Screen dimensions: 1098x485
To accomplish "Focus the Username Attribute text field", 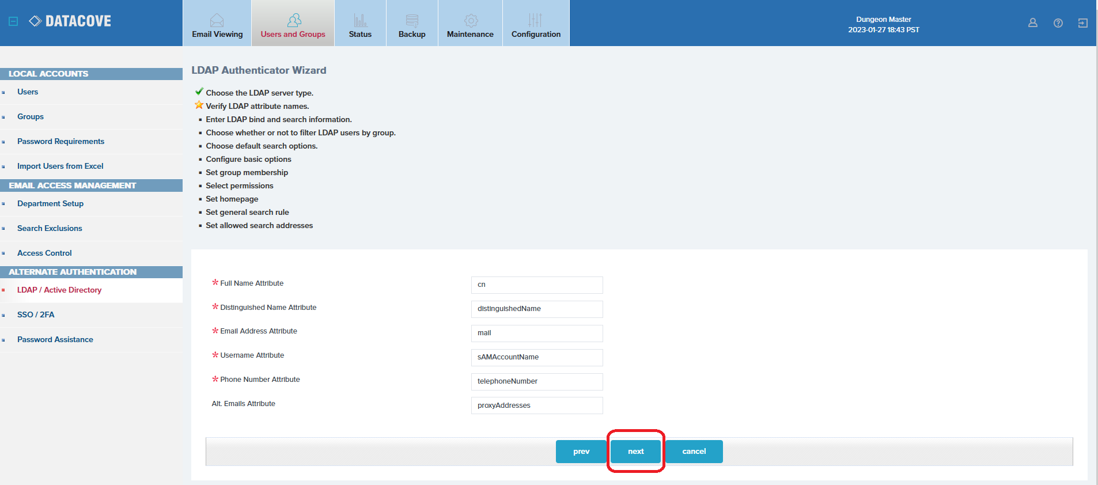I will [536, 357].
